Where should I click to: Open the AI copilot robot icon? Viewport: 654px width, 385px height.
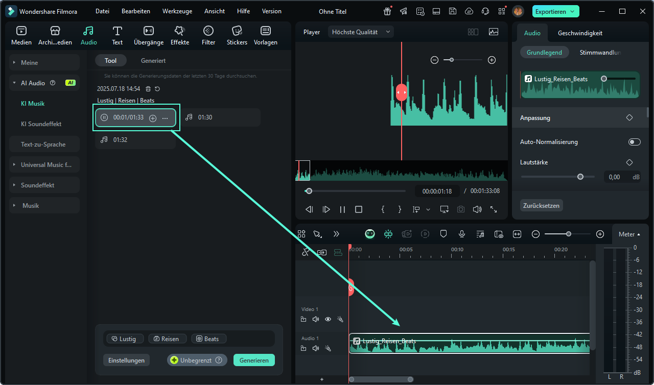(370, 234)
